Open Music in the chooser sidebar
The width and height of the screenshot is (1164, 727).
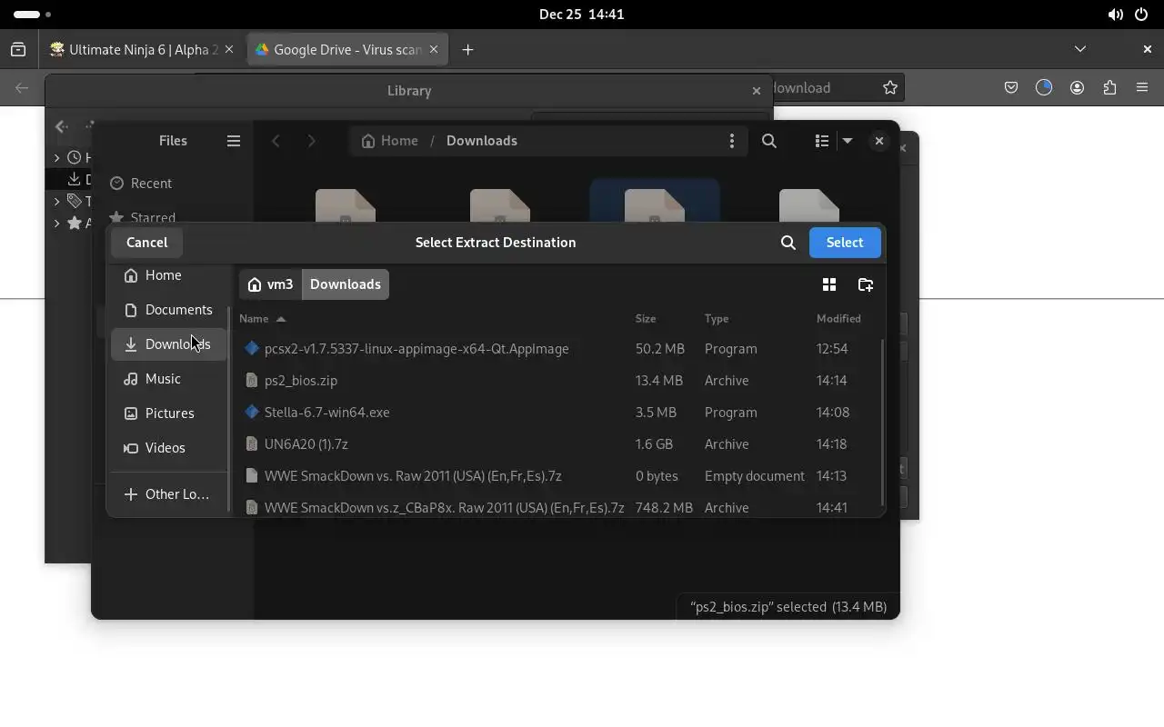click(x=169, y=379)
